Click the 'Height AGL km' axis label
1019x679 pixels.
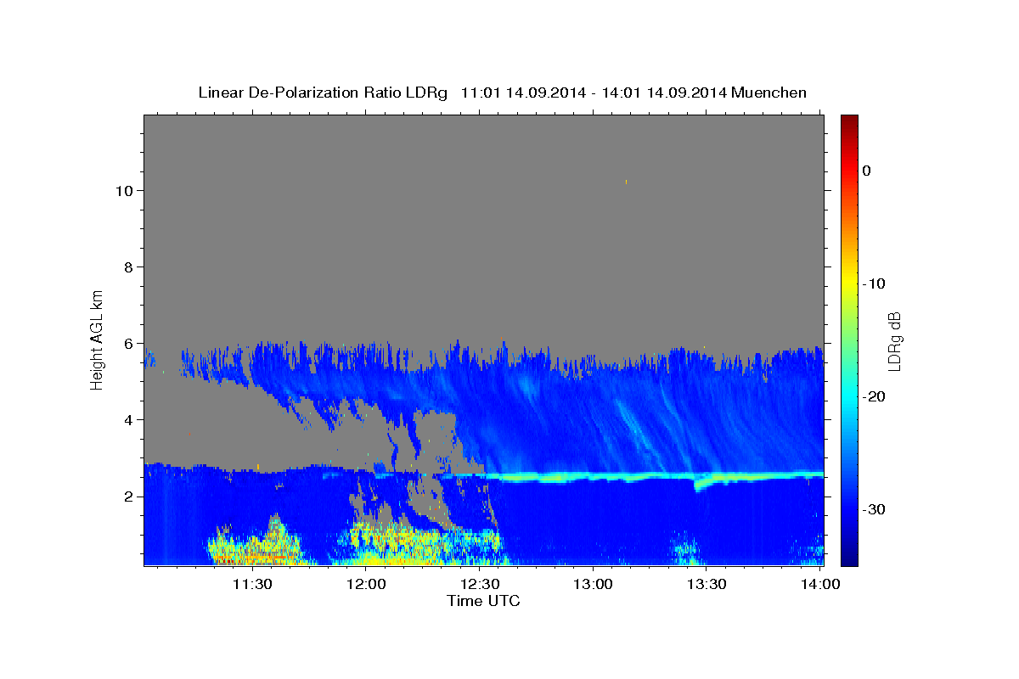pyautogui.click(x=97, y=339)
